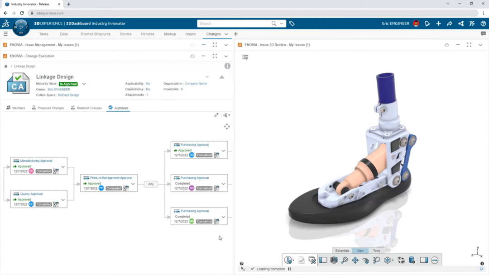Click the edit pencil icon in Approvals
The width and height of the screenshot is (489, 275).
point(216,115)
